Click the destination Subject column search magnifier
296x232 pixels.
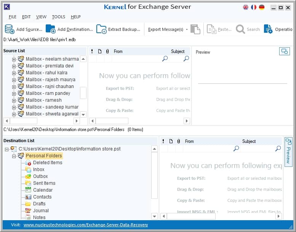click(x=278, y=148)
